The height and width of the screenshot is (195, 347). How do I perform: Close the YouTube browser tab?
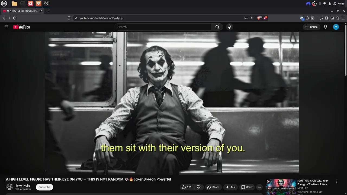(41, 11)
